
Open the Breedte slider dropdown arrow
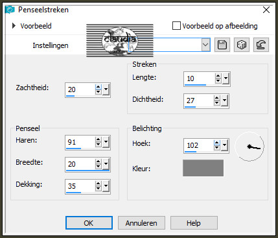click(x=106, y=164)
